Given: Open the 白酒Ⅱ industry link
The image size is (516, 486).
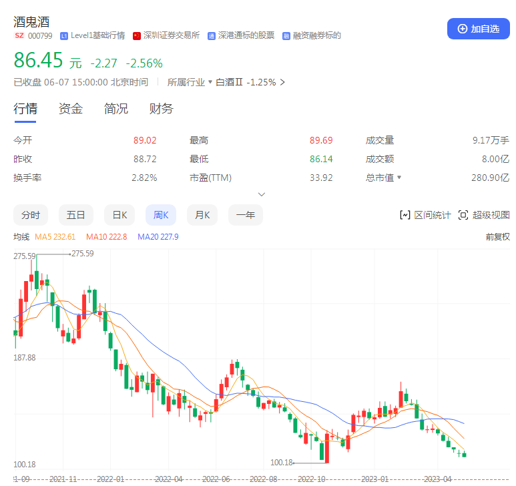Looking at the screenshot, I should tap(230, 82).
